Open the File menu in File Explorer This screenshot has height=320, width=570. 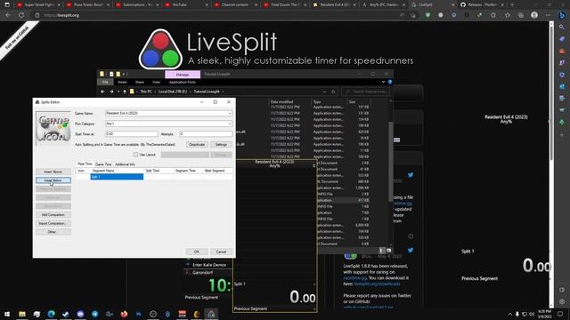(x=105, y=83)
